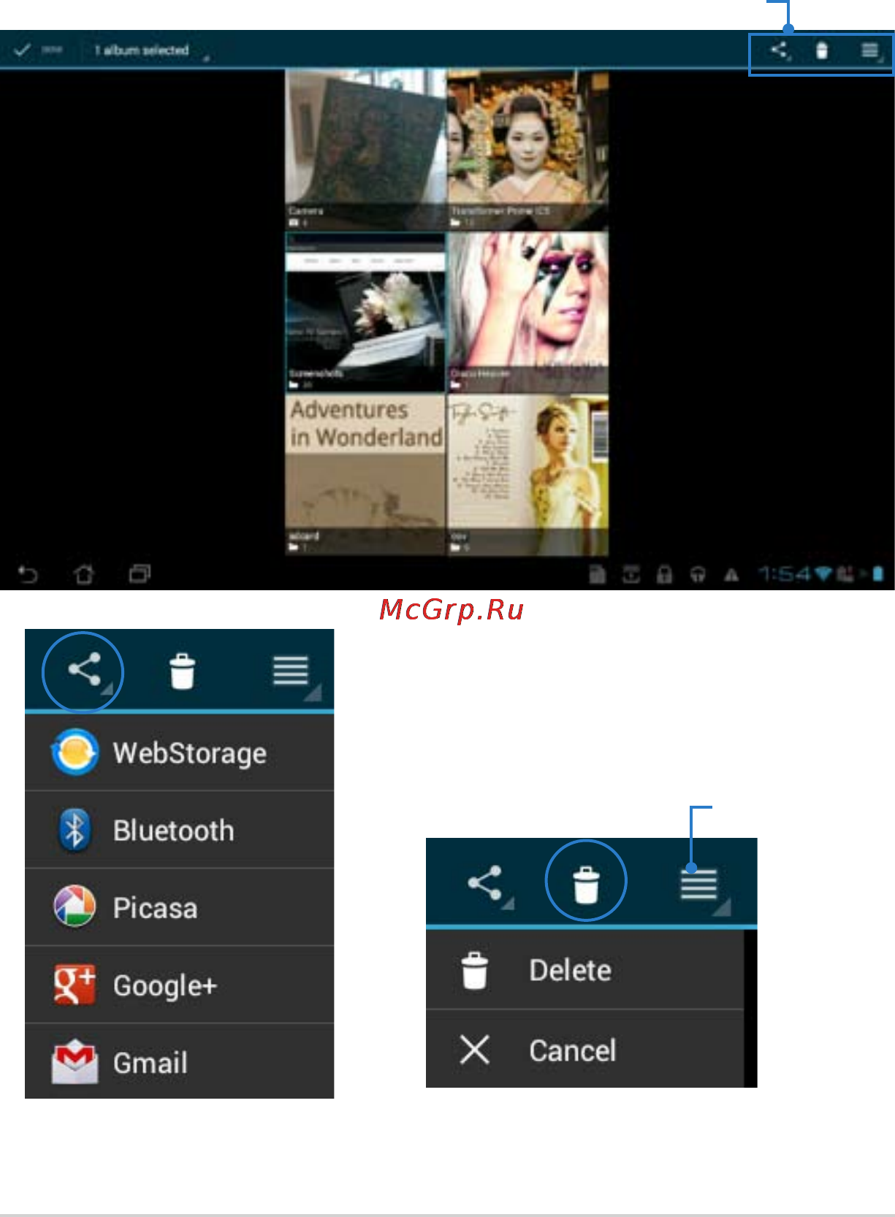Tap the share icon in top action bar
Viewport: 895px width, 1217px height.
780,50
